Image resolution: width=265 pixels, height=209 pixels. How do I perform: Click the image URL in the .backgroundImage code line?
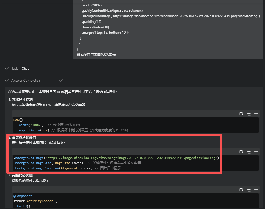point(132,158)
